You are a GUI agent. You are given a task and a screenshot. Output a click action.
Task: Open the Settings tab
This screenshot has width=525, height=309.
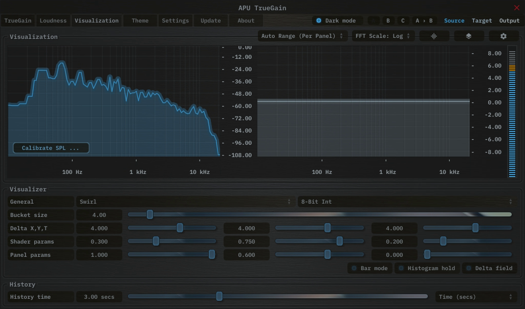[x=175, y=21]
